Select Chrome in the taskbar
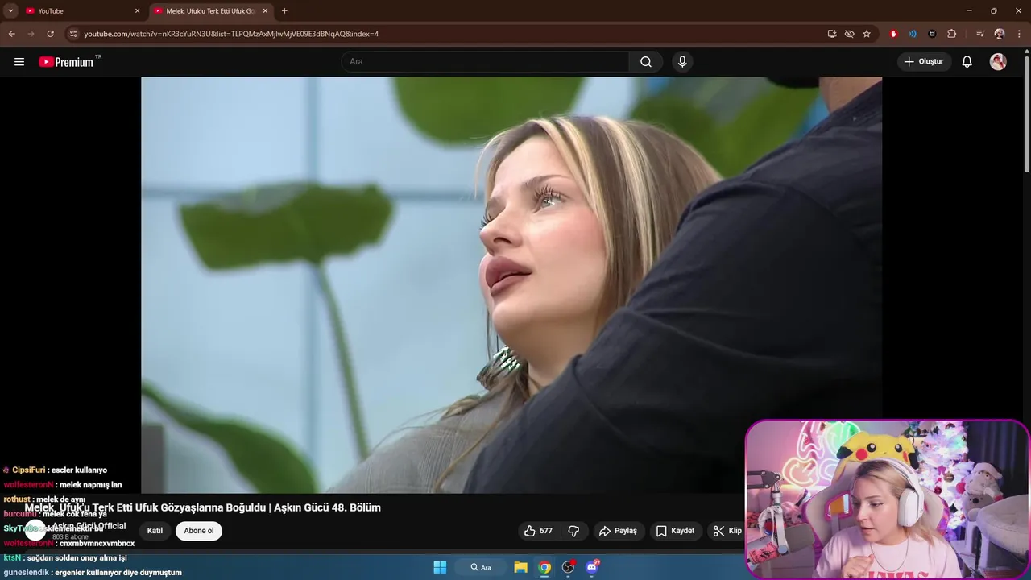The image size is (1031, 580). (x=544, y=567)
